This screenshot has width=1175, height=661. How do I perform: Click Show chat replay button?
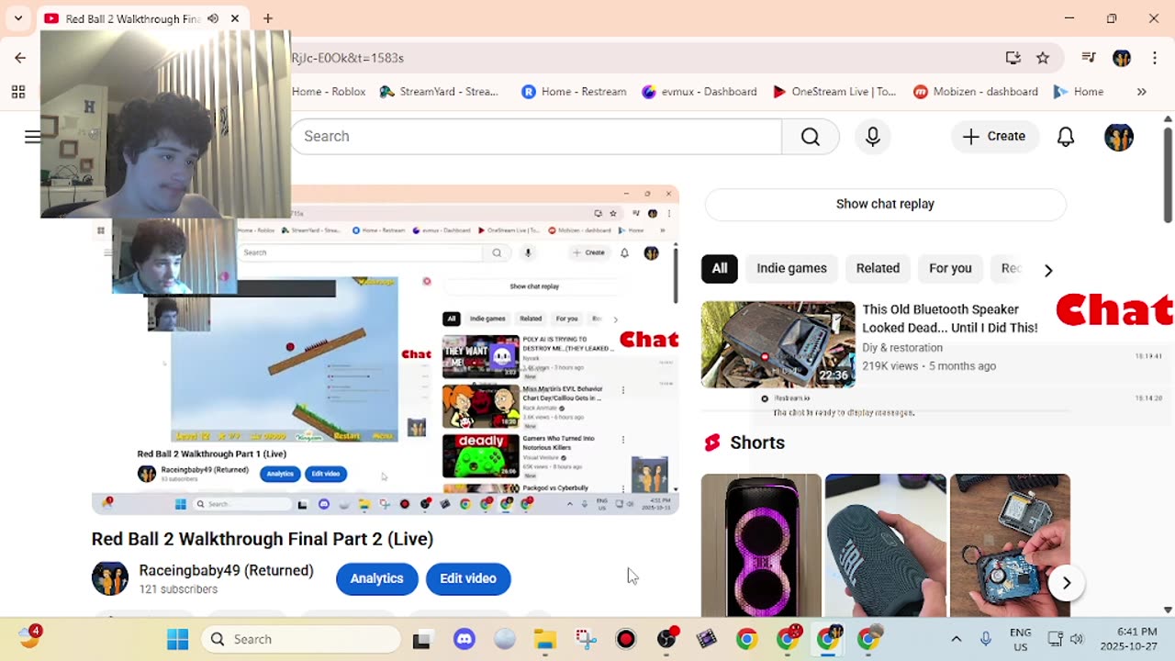click(885, 204)
